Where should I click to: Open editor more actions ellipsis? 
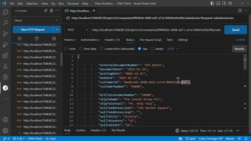point(246,11)
